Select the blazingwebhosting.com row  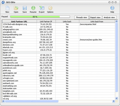58,35
